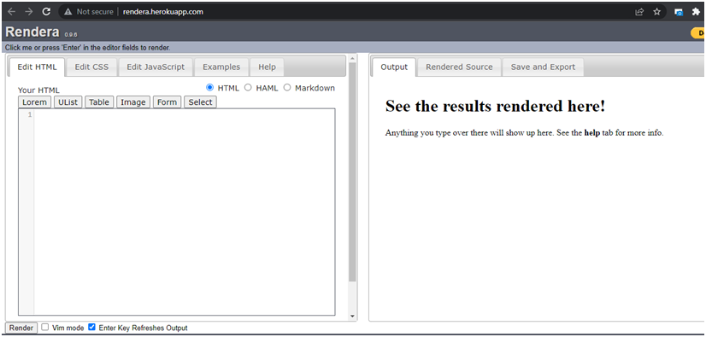Image resolution: width=706 pixels, height=337 pixels.
Task: Click the blue extension icon beside star
Action: pos(679,12)
